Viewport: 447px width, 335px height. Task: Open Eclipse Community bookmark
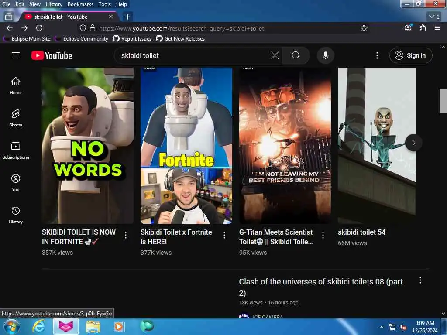(x=82, y=38)
